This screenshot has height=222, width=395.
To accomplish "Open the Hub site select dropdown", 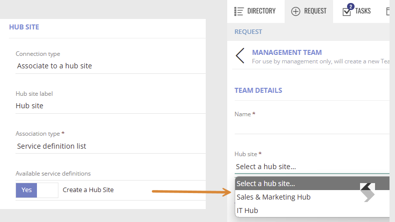I will tap(312, 167).
